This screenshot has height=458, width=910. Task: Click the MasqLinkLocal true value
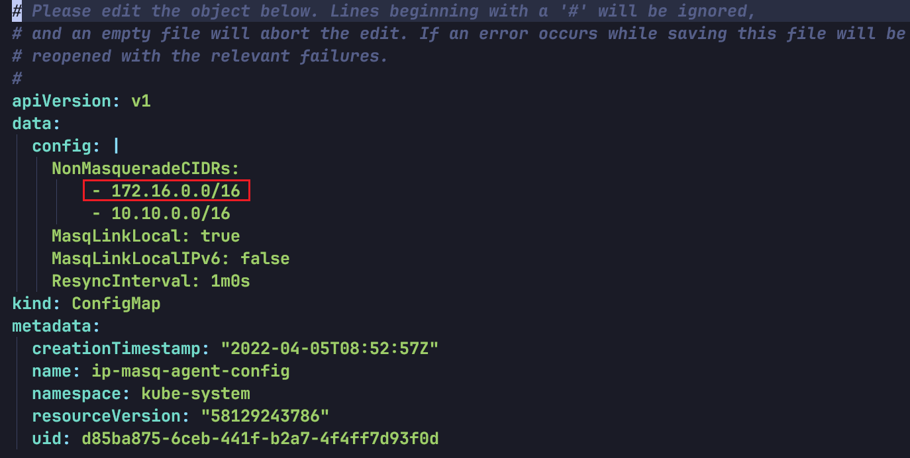pyautogui.click(x=220, y=236)
